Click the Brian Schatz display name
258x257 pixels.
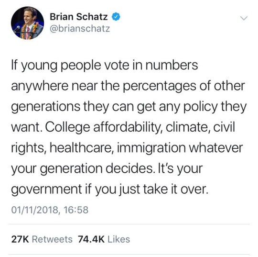79,17
